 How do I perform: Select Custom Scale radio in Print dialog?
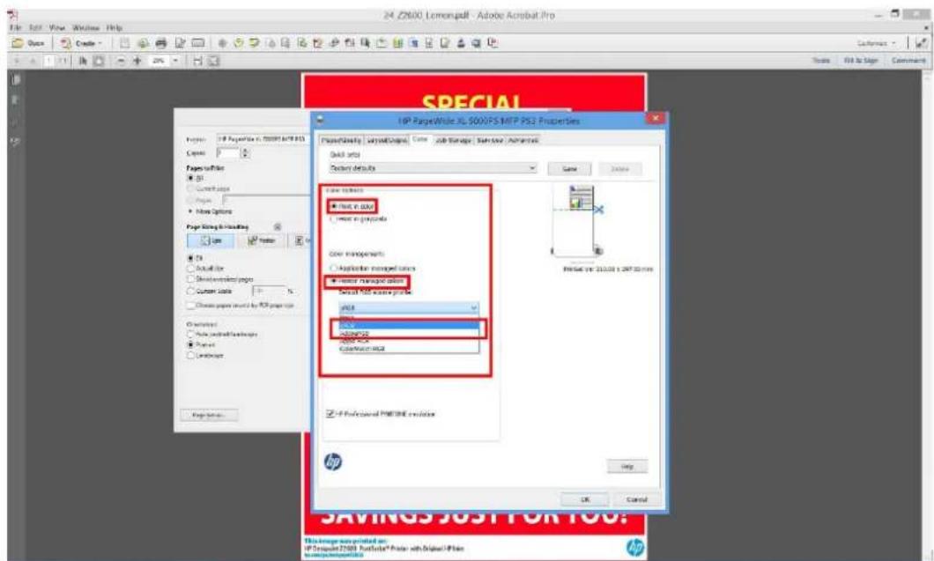pos(191,292)
